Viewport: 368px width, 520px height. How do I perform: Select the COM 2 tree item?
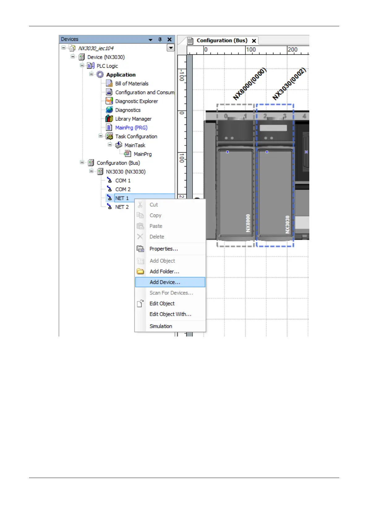pos(123,189)
